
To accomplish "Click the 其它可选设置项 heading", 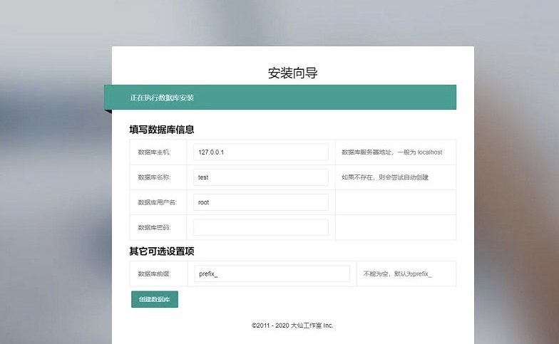I will pyautogui.click(x=161, y=251).
